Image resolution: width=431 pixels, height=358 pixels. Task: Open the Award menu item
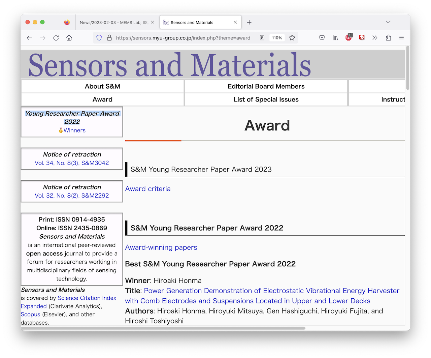(x=102, y=99)
